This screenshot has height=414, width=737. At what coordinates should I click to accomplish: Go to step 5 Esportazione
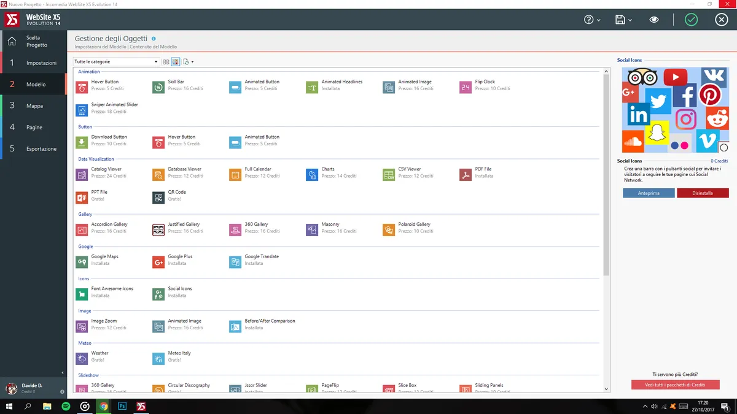[33, 148]
